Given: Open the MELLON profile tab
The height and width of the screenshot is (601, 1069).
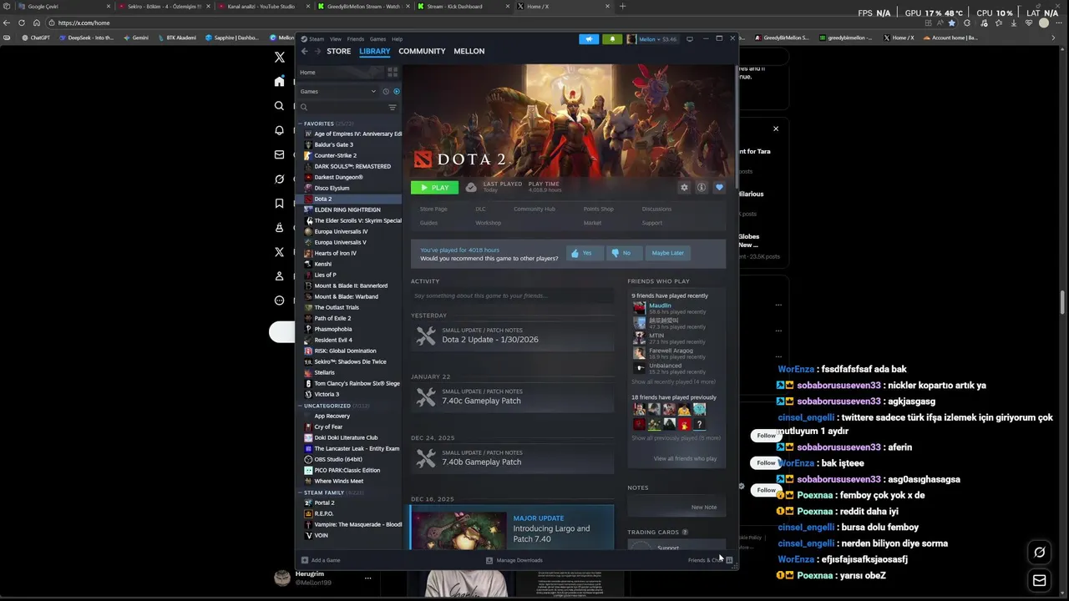Looking at the screenshot, I should [x=469, y=51].
